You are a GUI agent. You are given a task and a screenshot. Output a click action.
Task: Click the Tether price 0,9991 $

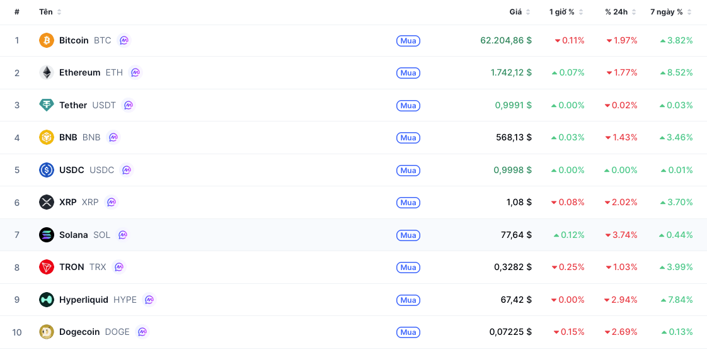[x=514, y=105]
